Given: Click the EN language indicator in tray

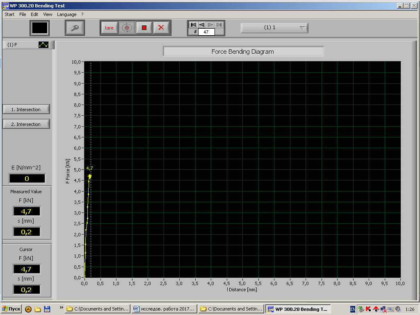Looking at the screenshot, I should coord(353,309).
